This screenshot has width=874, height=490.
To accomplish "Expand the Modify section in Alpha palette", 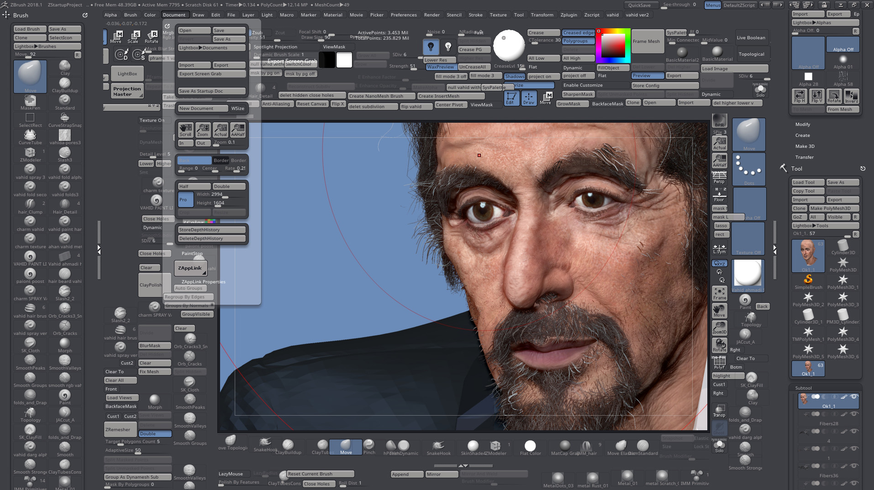I will click(803, 124).
